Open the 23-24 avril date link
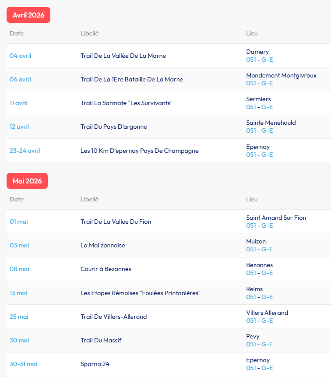The width and height of the screenshot is (331, 377). (x=25, y=151)
